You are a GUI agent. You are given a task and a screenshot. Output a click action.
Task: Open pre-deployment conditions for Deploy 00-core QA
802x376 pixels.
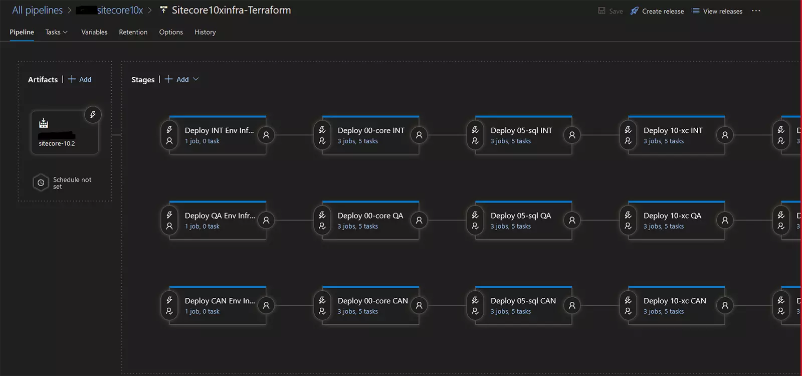[322, 221]
